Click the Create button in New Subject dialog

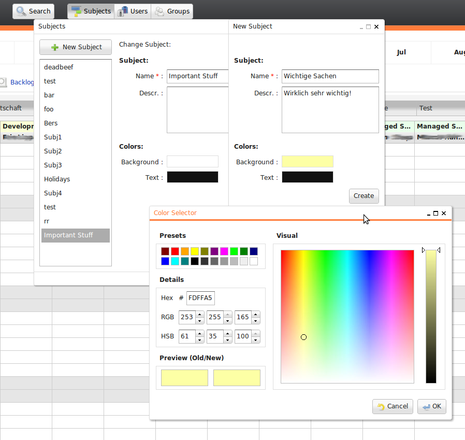[x=364, y=196]
